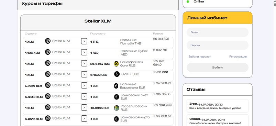Click Stellar icon in Наличные Паттайя THB row
The height and width of the screenshot is (126, 276).
[48, 41]
